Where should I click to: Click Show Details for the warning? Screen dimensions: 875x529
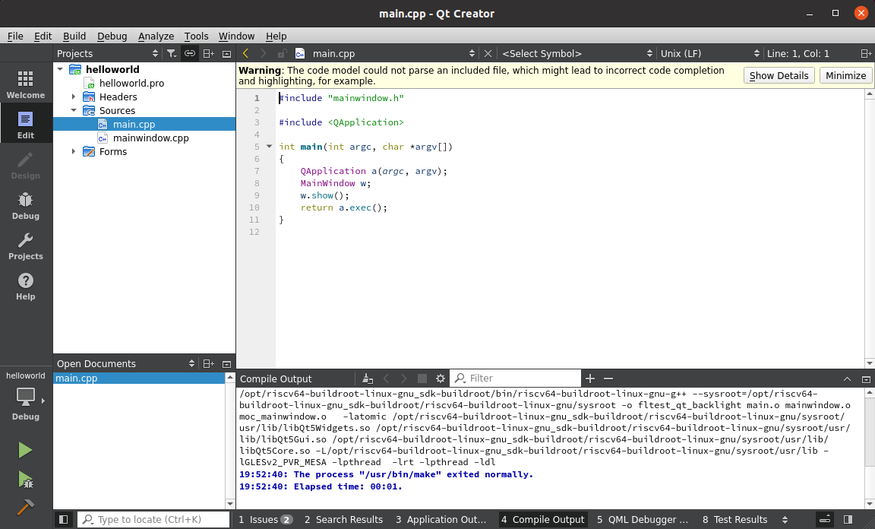pyautogui.click(x=779, y=75)
